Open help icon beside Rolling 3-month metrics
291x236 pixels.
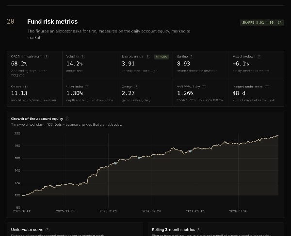pyautogui.click(x=199, y=230)
